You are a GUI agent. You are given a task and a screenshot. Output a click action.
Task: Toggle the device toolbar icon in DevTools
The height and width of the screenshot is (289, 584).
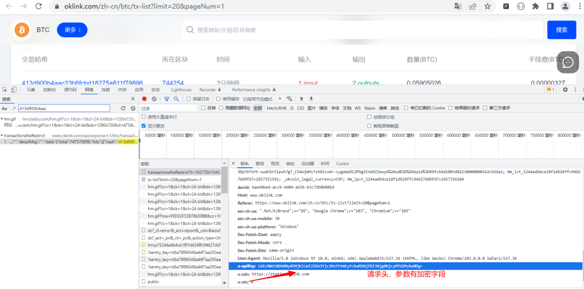click(x=14, y=89)
